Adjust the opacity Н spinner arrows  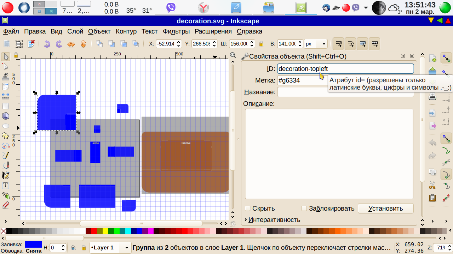pyautogui.click(x=63, y=248)
